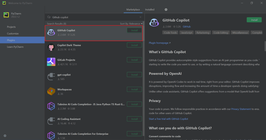Click the GitHub Copilot icon in results list
Viewport: 266px width, 140px height.
51,32
